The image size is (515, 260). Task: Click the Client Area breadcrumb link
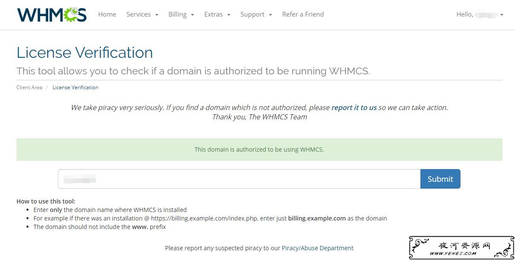coord(29,88)
